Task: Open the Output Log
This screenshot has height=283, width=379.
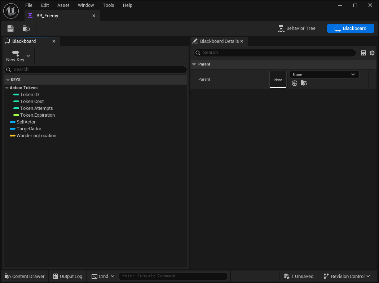Action: 68,276
